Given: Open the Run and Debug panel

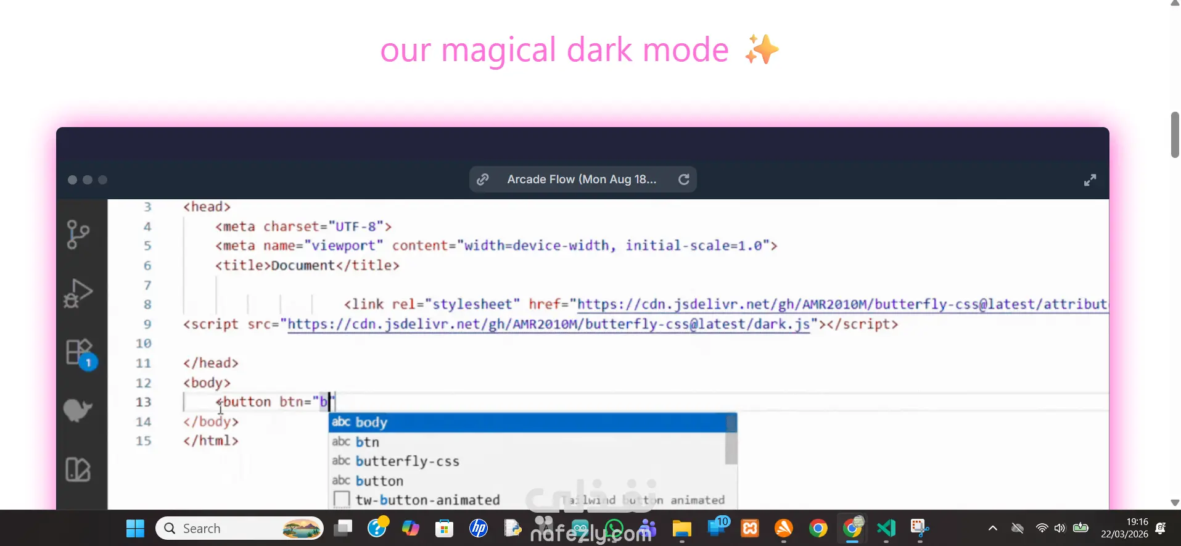Looking at the screenshot, I should [78, 293].
